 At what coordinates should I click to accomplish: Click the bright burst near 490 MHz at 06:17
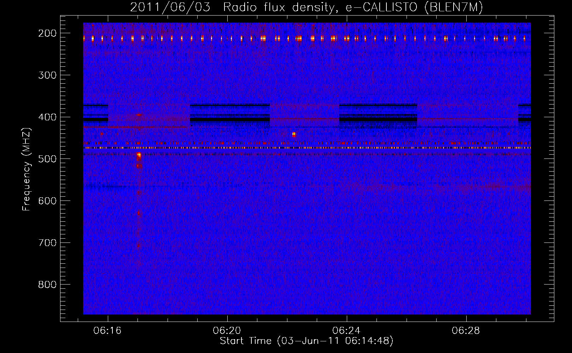pos(139,155)
